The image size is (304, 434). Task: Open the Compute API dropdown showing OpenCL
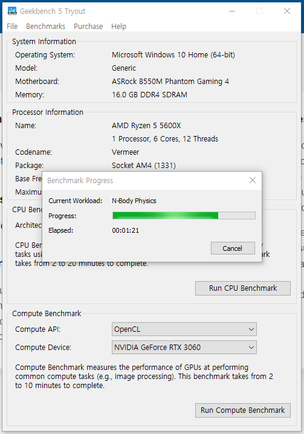tap(184, 329)
